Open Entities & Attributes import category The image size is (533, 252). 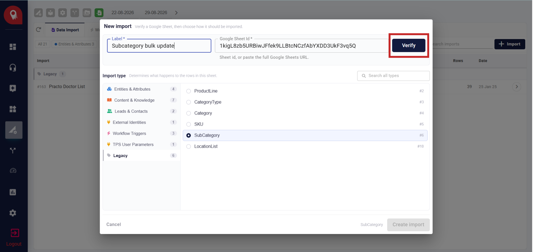[x=141, y=89]
